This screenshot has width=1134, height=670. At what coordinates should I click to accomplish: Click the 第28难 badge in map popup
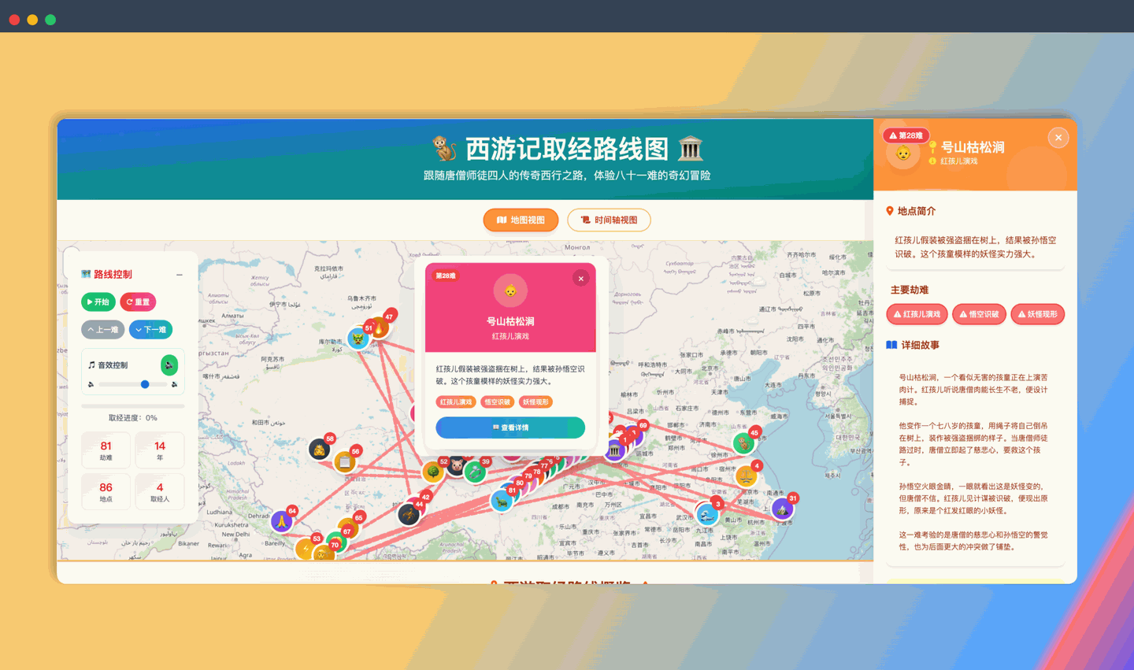tap(446, 276)
